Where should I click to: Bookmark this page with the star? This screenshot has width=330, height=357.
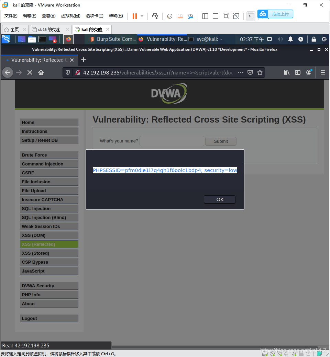pos(260,73)
